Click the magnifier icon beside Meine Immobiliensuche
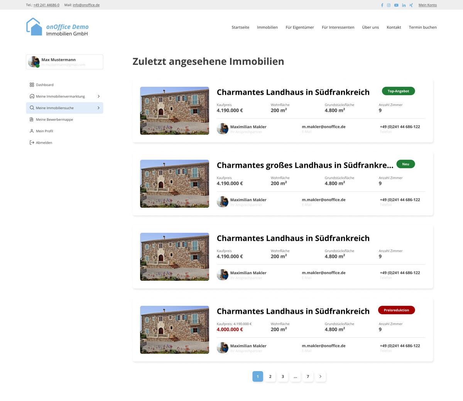Image resolution: width=463 pixels, height=401 pixels. point(32,108)
